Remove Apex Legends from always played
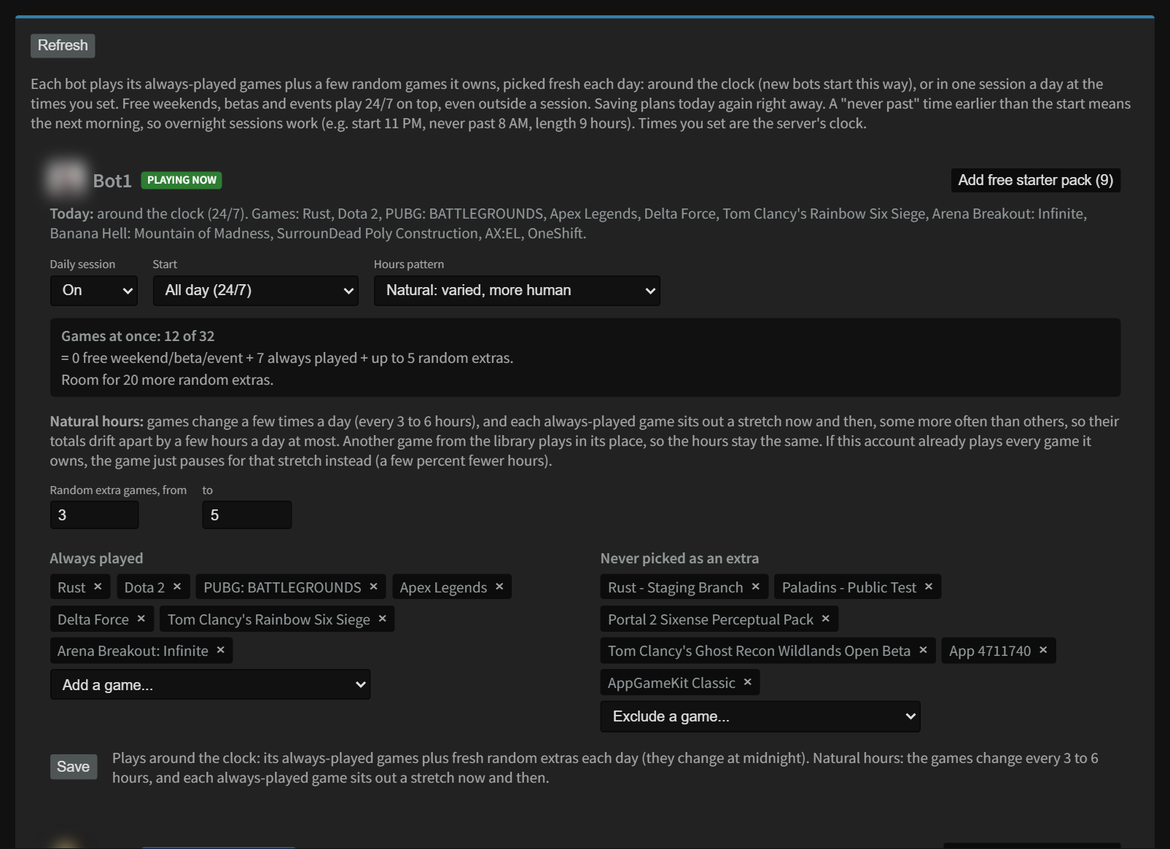The width and height of the screenshot is (1170, 849). (x=499, y=587)
